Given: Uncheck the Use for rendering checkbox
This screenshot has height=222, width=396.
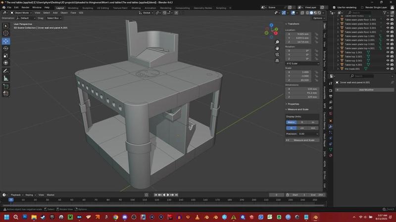Looking at the screenshot, I should click(334, 7).
